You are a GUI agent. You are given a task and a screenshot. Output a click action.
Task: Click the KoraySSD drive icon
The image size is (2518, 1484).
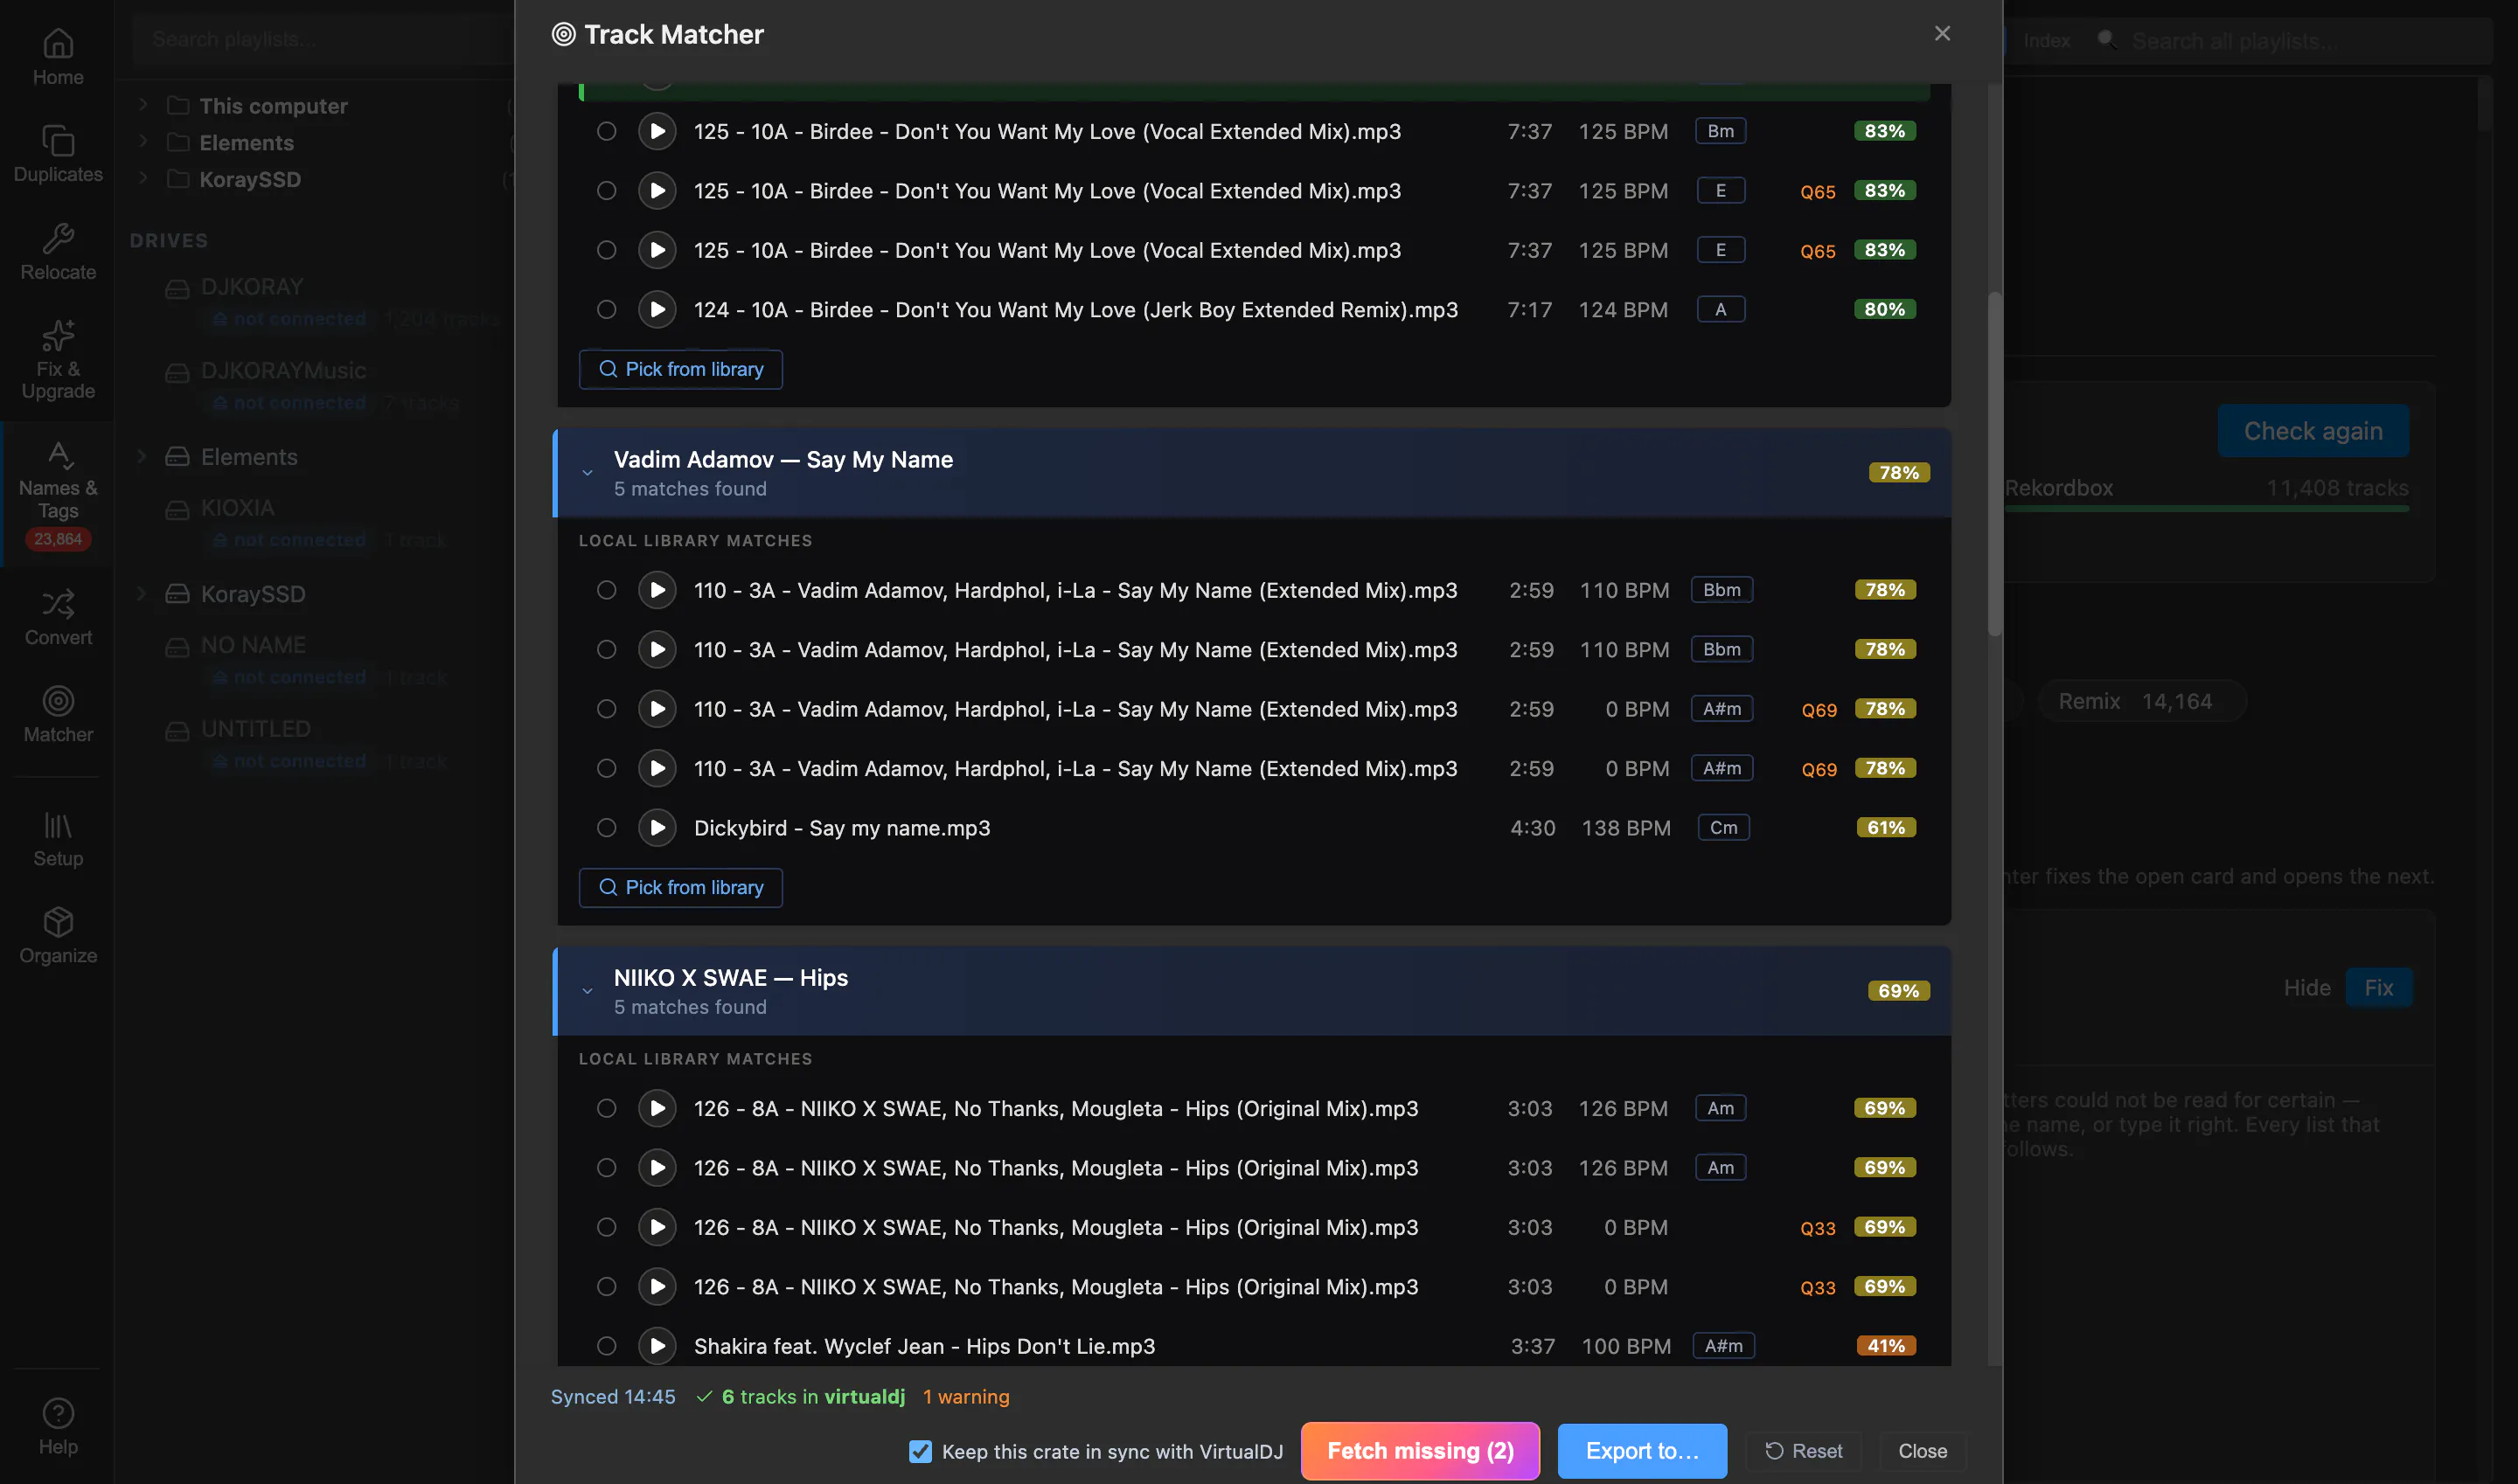pos(177,594)
